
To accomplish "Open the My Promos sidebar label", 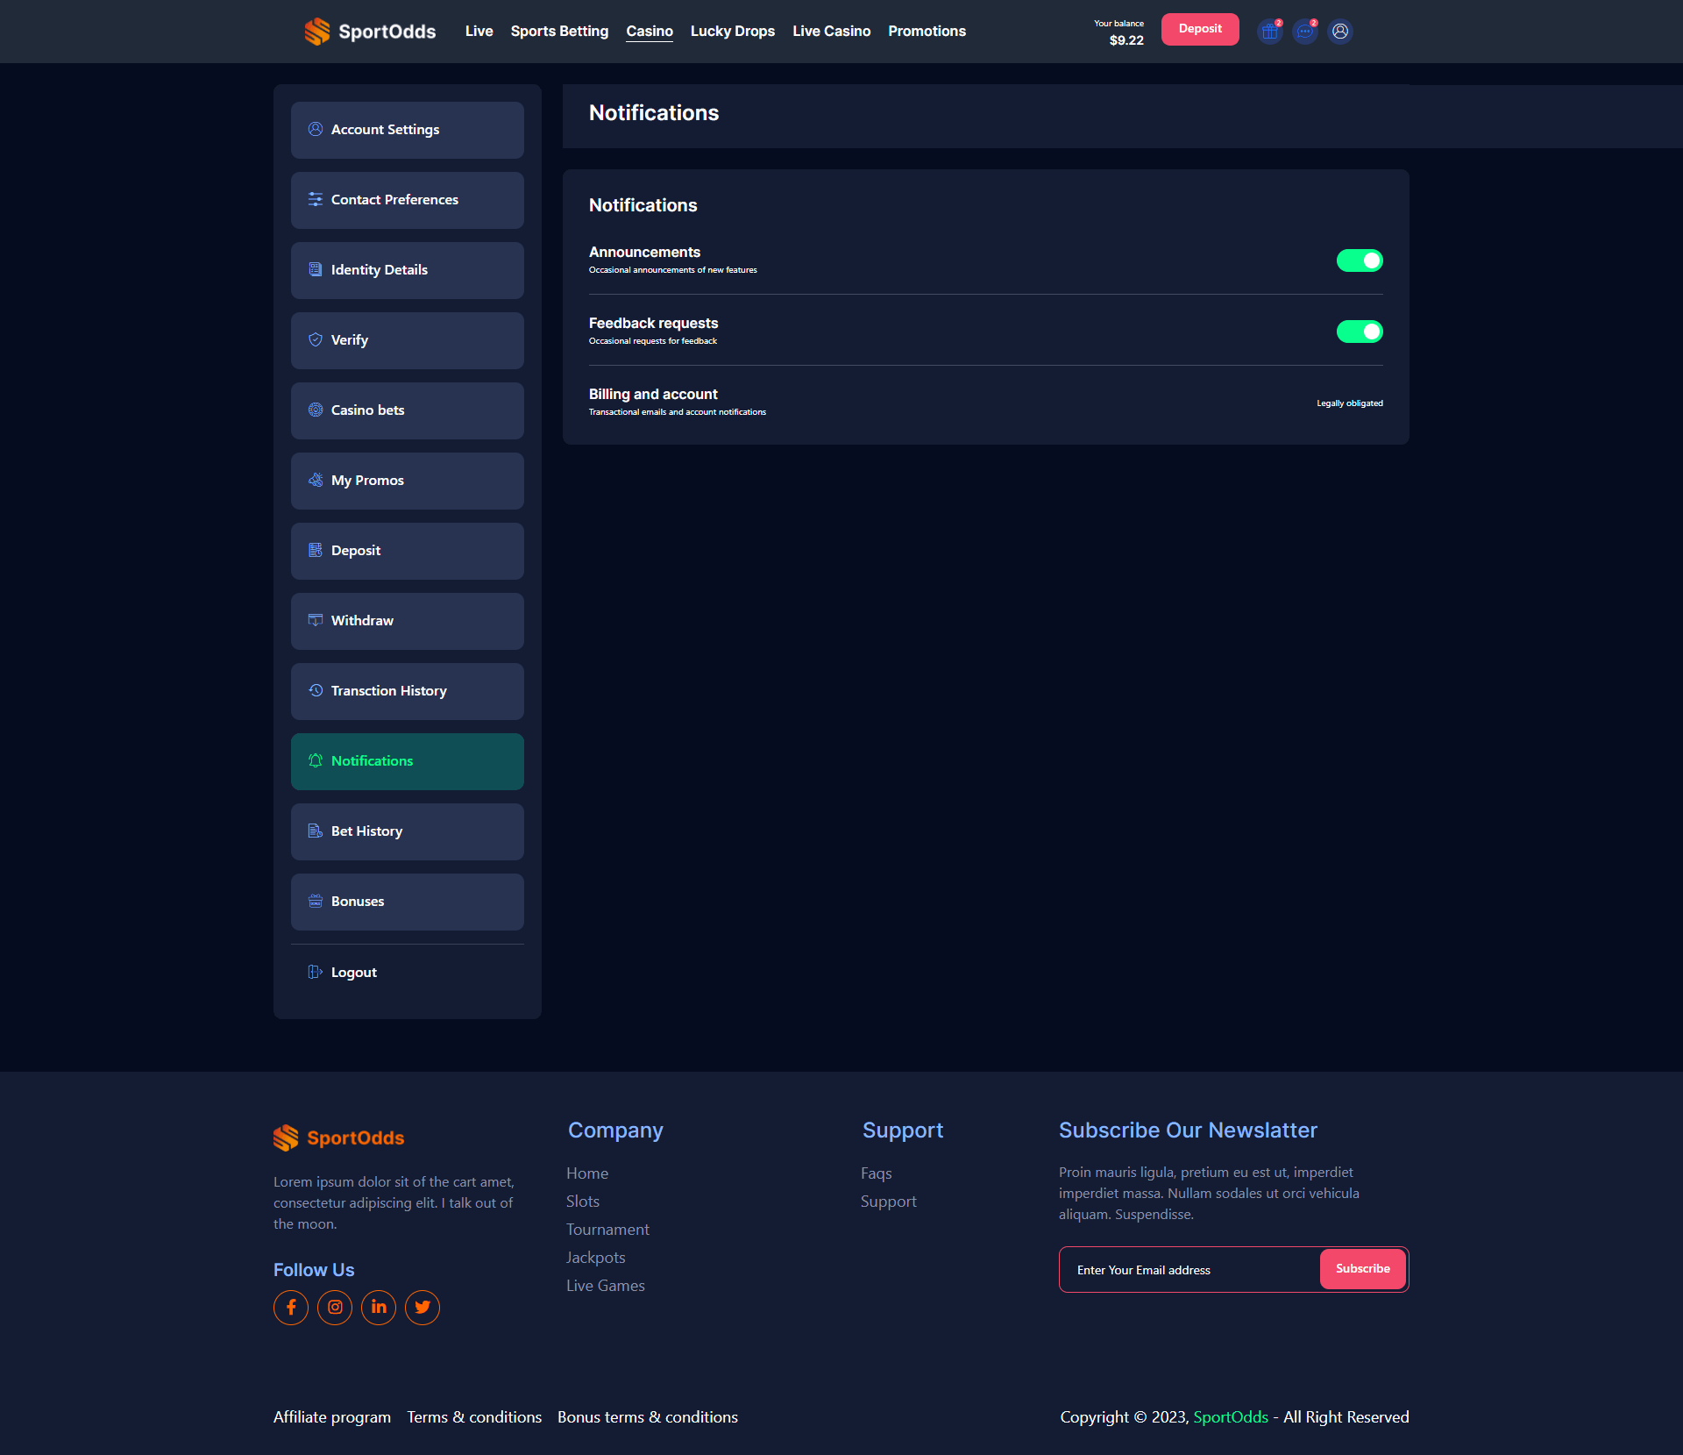I will tap(367, 480).
